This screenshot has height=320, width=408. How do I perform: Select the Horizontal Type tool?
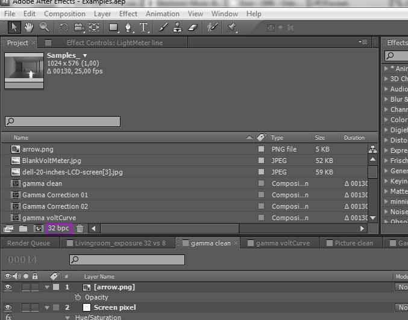tap(144, 27)
